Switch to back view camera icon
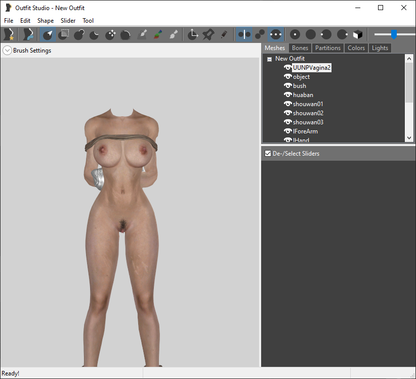Screen dimensions: 416x379 (311, 34)
